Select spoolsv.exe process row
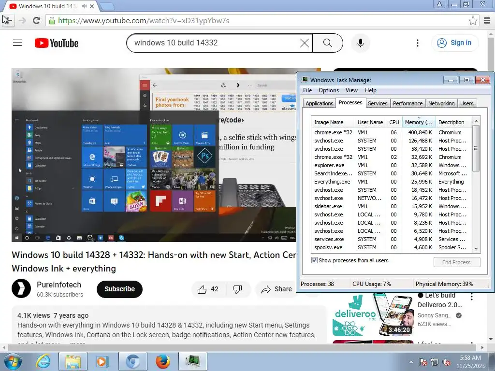Screen dimensions: 495x371 [392, 247]
